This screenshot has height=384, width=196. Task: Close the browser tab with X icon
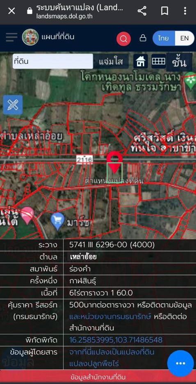pyautogui.click(x=11, y=11)
